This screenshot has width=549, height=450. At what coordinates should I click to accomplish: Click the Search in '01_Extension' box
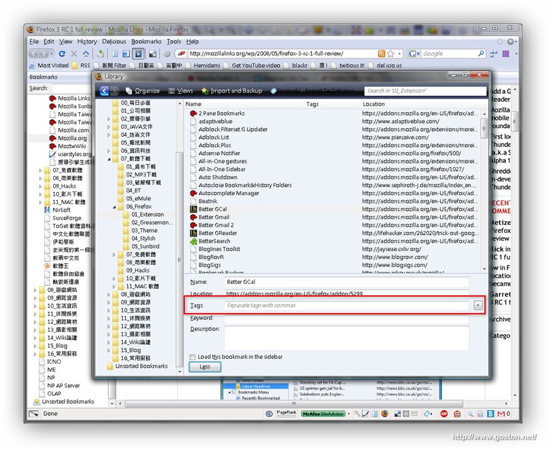pos(425,91)
